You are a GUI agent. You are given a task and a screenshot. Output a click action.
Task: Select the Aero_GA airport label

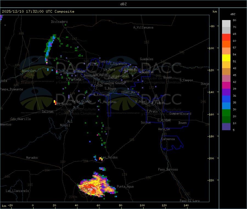click(x=164, y=129)
